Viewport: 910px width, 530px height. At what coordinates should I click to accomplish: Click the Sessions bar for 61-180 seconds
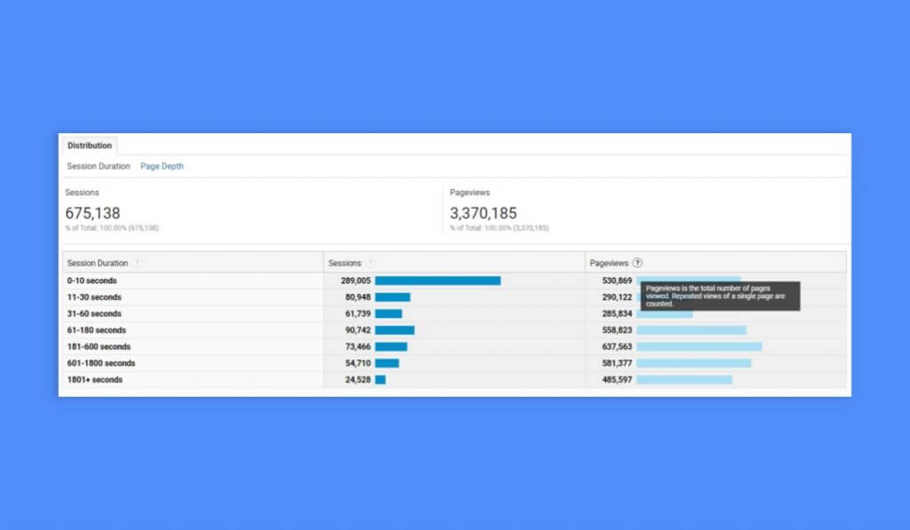coord(395,330)
